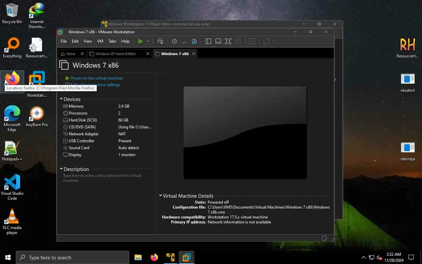This screenshot has width=422, height=264.
Task: Toggle the thumbnail bar view icon
Action: point(218,41)
